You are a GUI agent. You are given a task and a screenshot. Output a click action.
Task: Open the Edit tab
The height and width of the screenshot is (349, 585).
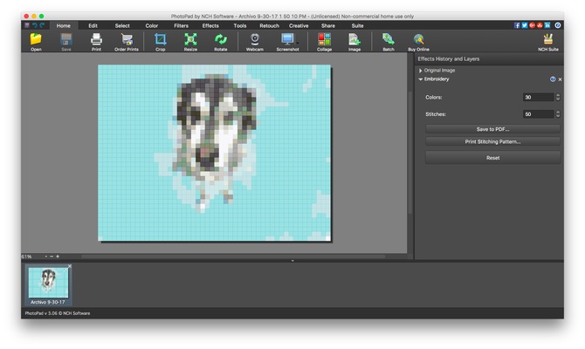[93, 25]
